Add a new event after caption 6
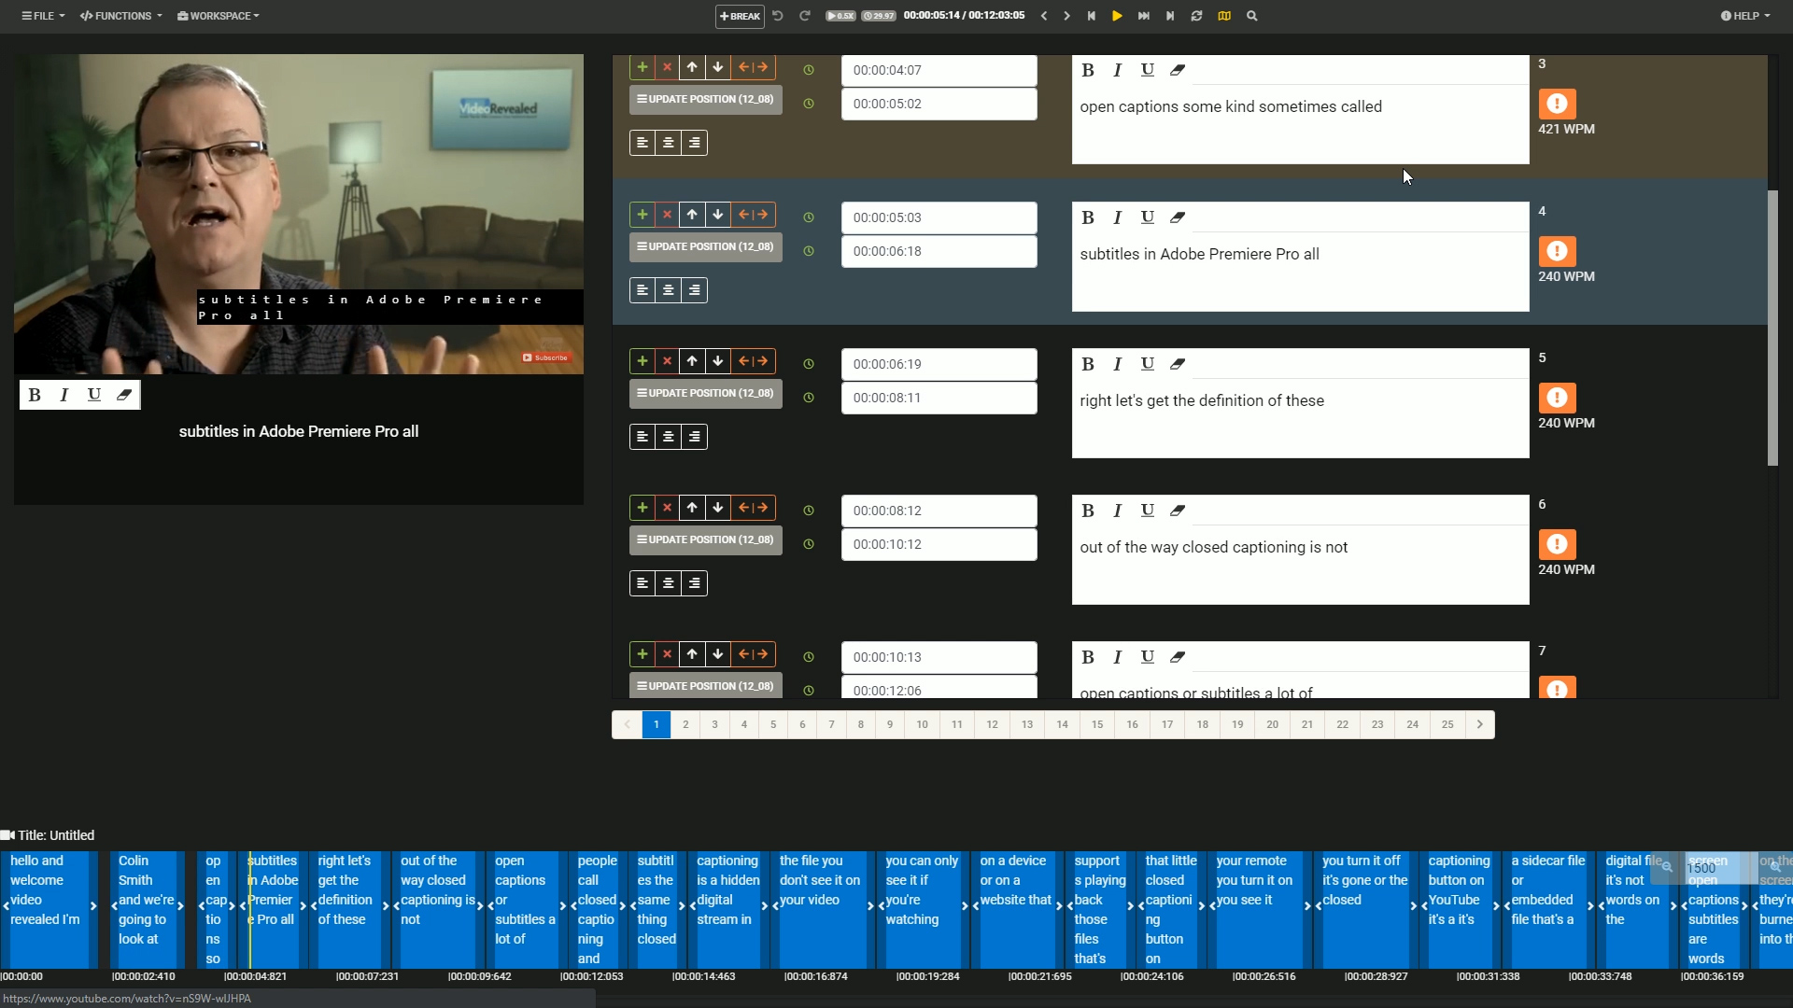 click(x=642, y=508)
